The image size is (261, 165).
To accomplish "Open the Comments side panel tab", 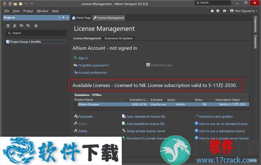I will 255,42.
